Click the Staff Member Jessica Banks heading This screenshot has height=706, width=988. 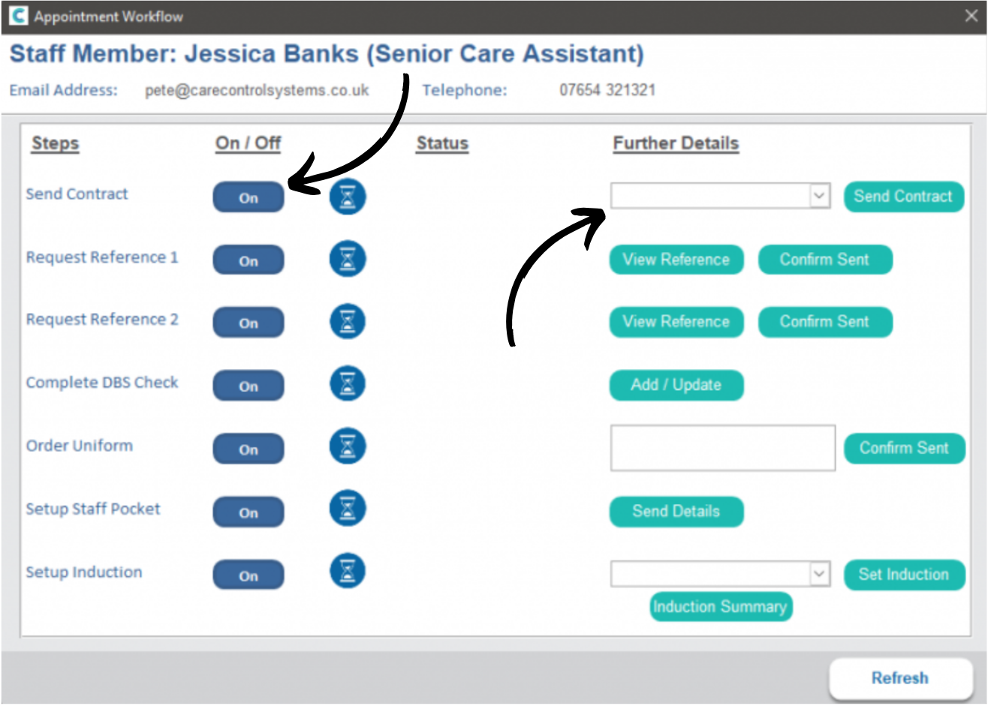point(327,54)
